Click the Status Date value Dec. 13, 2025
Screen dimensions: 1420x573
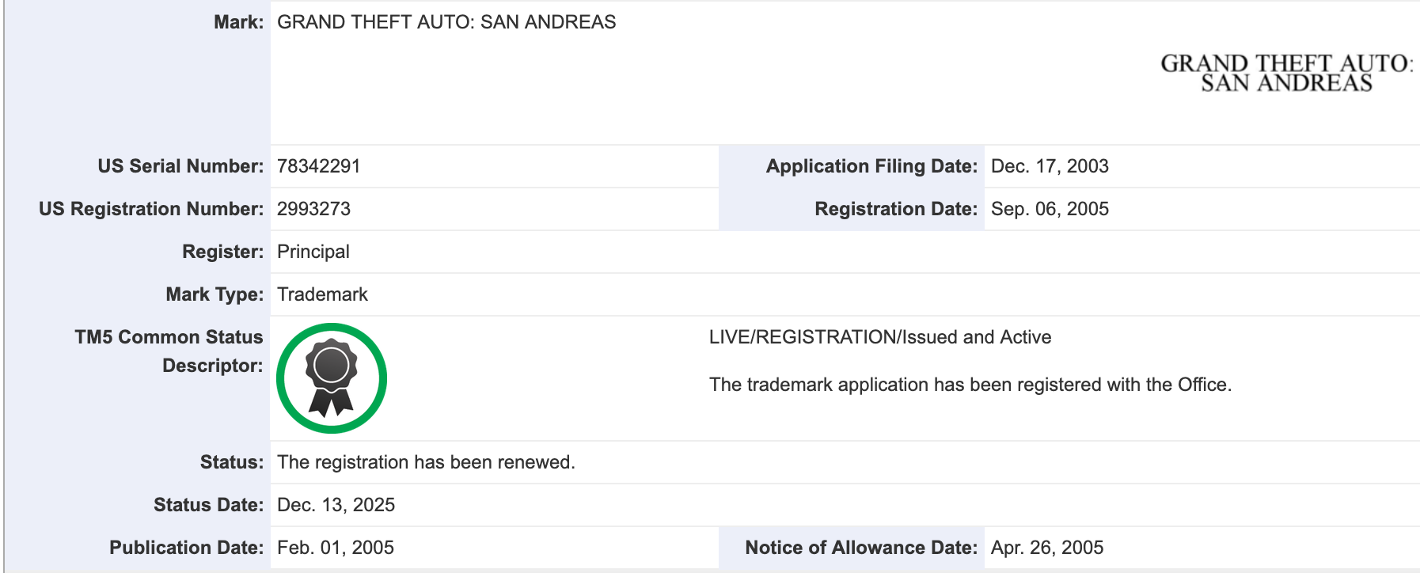[336, 505]
